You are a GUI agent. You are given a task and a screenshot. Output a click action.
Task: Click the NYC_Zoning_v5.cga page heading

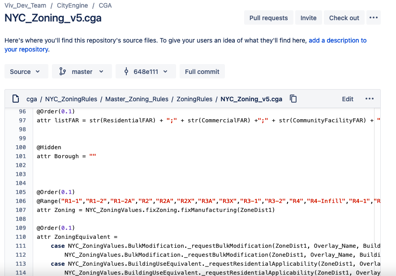tap(53, 18)
